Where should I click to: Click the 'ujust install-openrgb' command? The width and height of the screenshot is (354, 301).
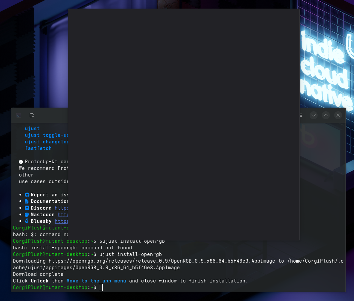coord(130,254)
